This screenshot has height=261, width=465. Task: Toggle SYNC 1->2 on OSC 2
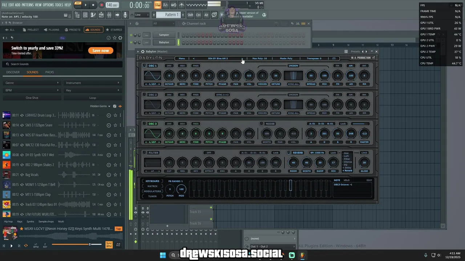pos(222,95)
